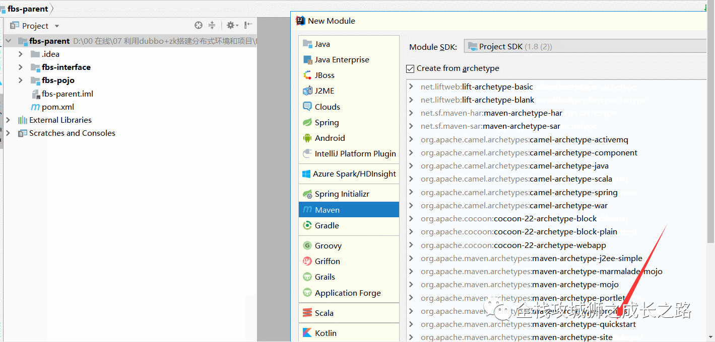Open the Project view dropdown arrow

tap(57, 26)
